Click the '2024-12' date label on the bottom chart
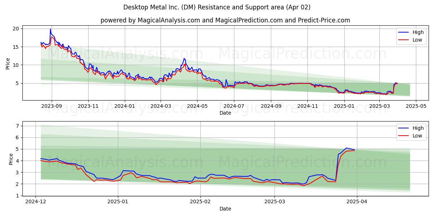The height and width of the screenshot is (217, 434). [35, 202]
